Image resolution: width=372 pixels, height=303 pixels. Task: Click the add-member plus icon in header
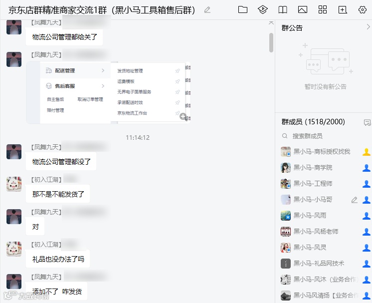tap(343, 10)
